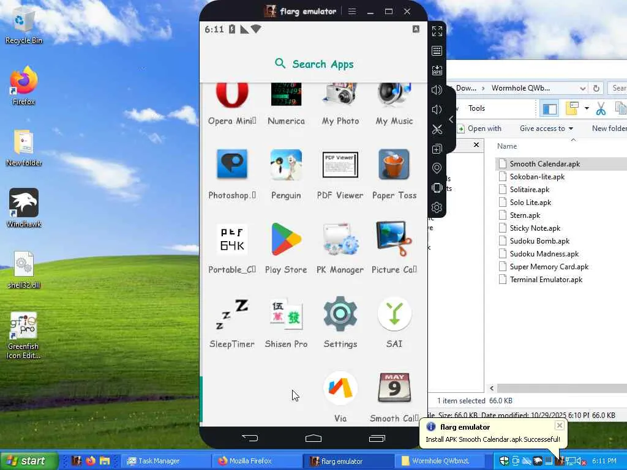Expand the Explorer address bar dropdown
627x470 pixels.
583,88
